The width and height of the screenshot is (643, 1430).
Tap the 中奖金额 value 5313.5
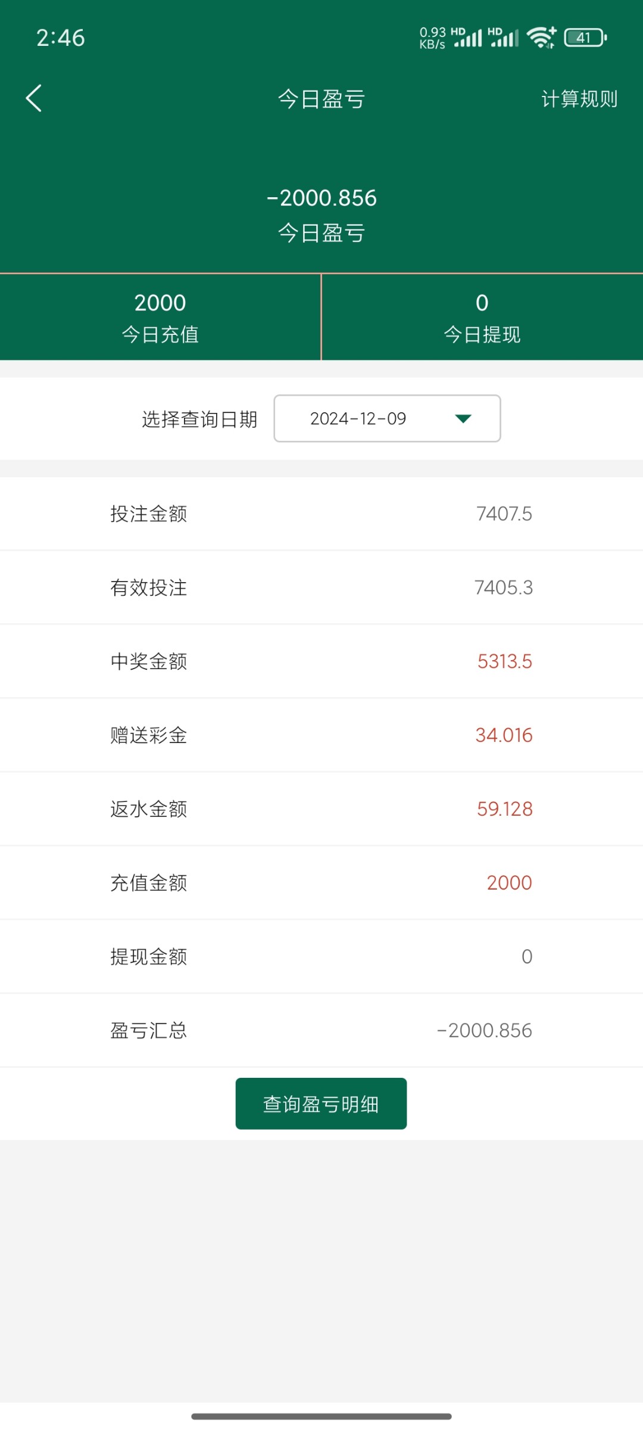point(504,661)
